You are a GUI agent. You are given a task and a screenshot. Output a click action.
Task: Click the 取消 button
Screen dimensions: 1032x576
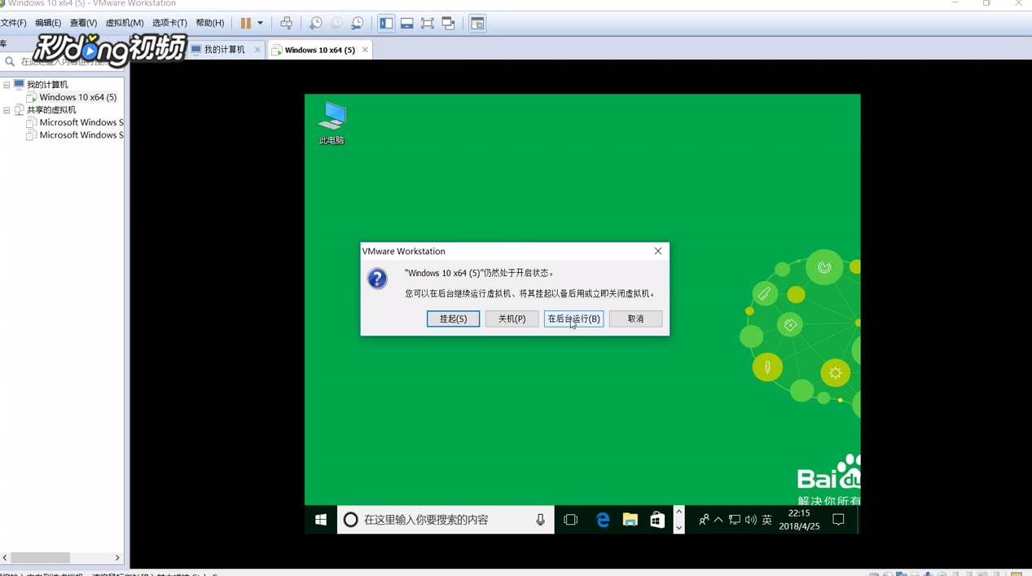635,319
